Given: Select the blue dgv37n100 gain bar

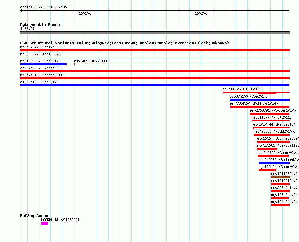Looking at the screenshot, I should tap(260, 100).
